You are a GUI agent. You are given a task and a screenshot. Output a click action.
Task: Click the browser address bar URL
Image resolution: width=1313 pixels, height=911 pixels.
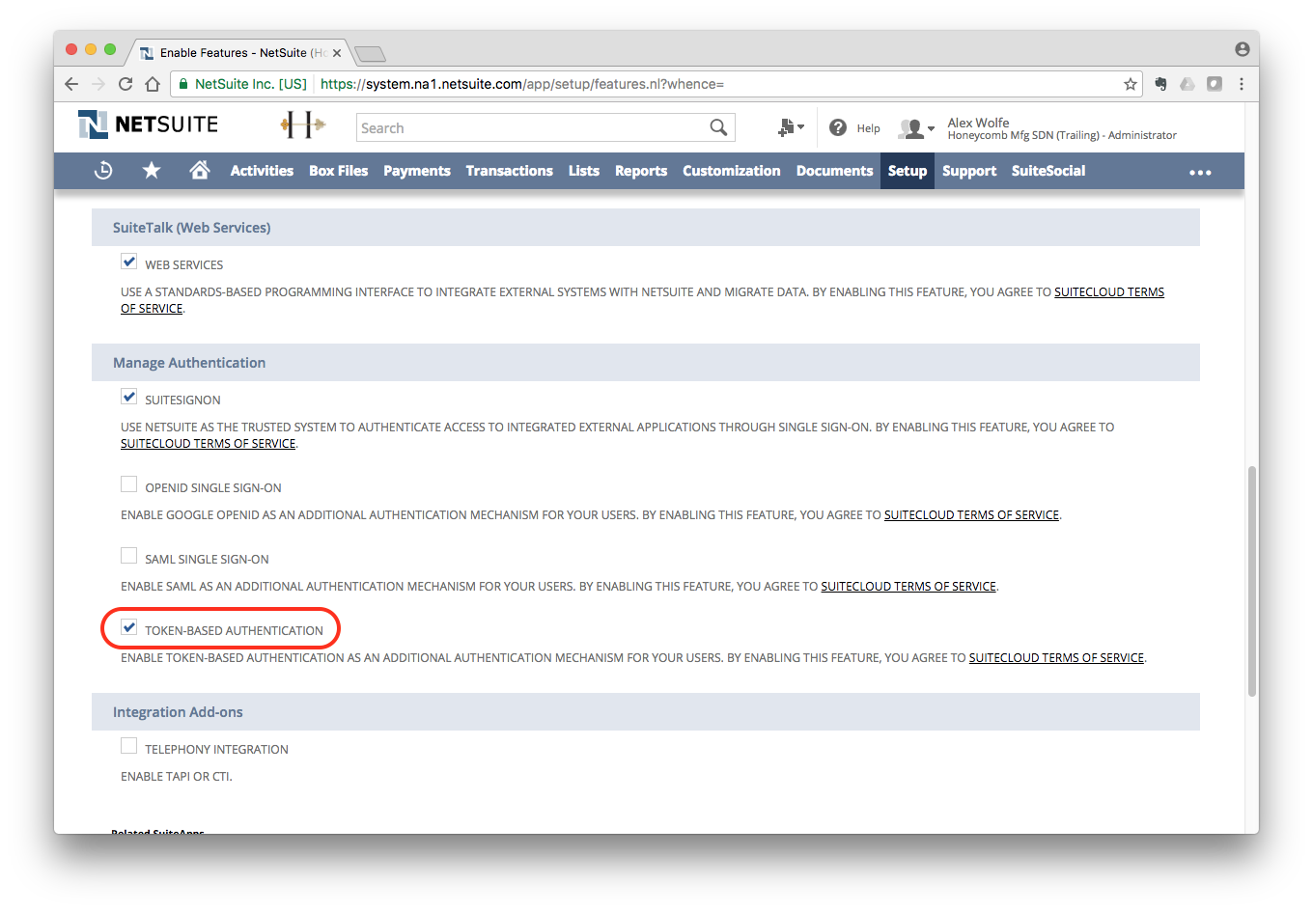tap(522, 84)
